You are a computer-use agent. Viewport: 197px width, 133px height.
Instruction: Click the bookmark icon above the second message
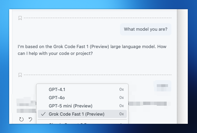click(20, 75)
